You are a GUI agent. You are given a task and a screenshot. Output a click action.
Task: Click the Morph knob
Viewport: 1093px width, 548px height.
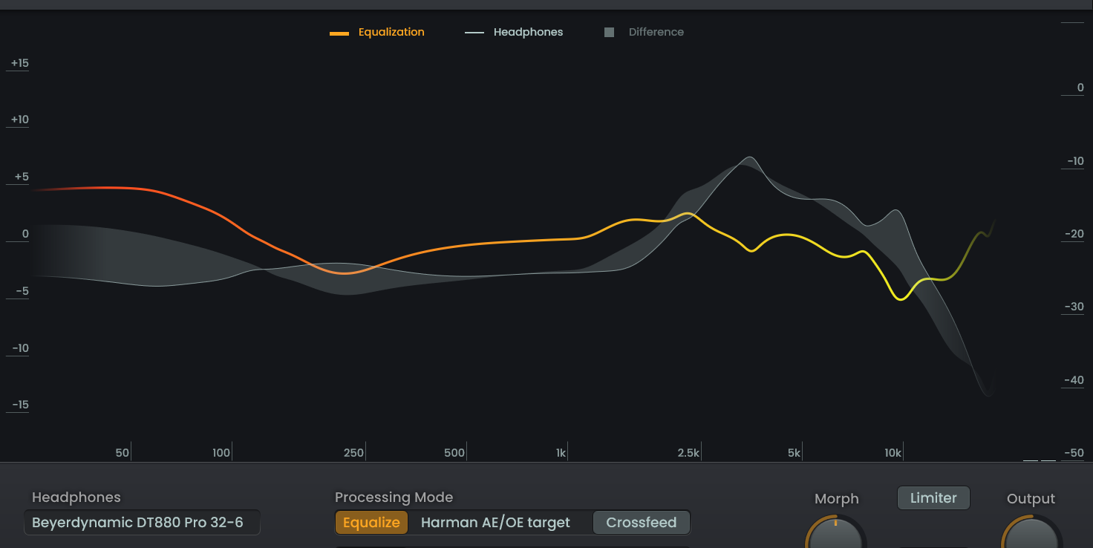tap(835, 535)
